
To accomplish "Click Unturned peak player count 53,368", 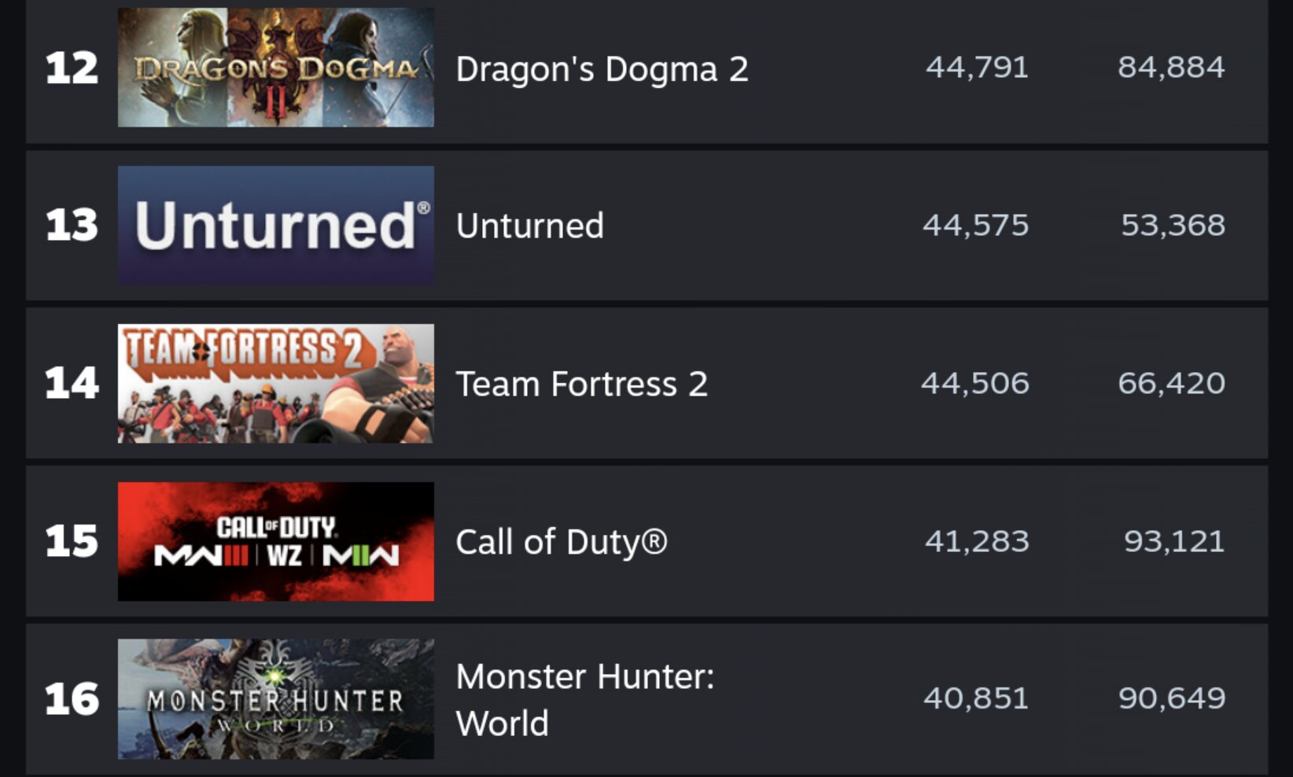I will 1173,225.
